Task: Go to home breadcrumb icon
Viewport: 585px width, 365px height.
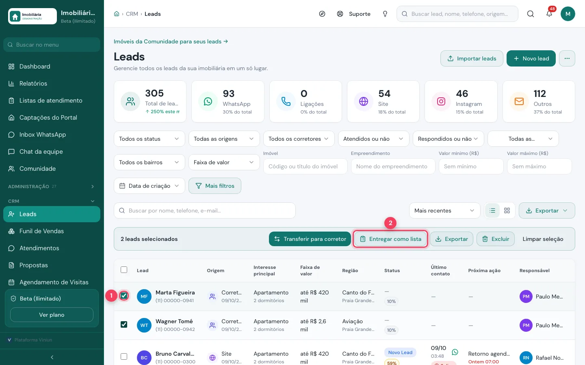Action: 117,14
